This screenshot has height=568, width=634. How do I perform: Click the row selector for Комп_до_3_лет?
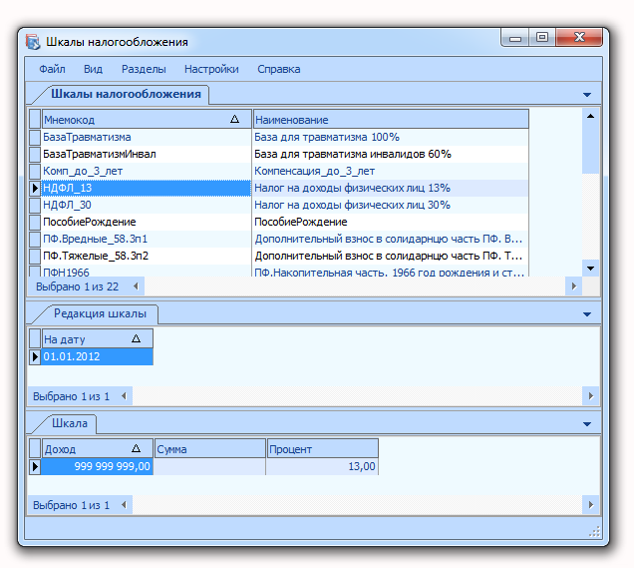click(35, 172)
